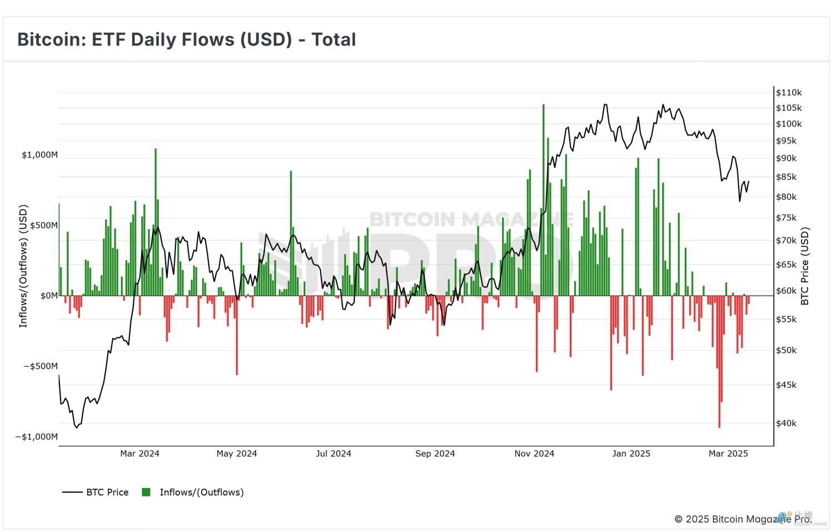This screenshot has height=532, width=833.
Task: Select the May 2024 x-axis label
Action: click(237, 453)
